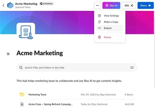Click the Box Hubs logo icon
This screenshot has width=155, height=109.
[x=10, y=5]
